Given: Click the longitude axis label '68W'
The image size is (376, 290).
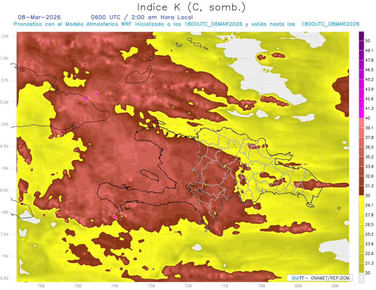Looking at the screenshot, I should (x=335, y=286).
